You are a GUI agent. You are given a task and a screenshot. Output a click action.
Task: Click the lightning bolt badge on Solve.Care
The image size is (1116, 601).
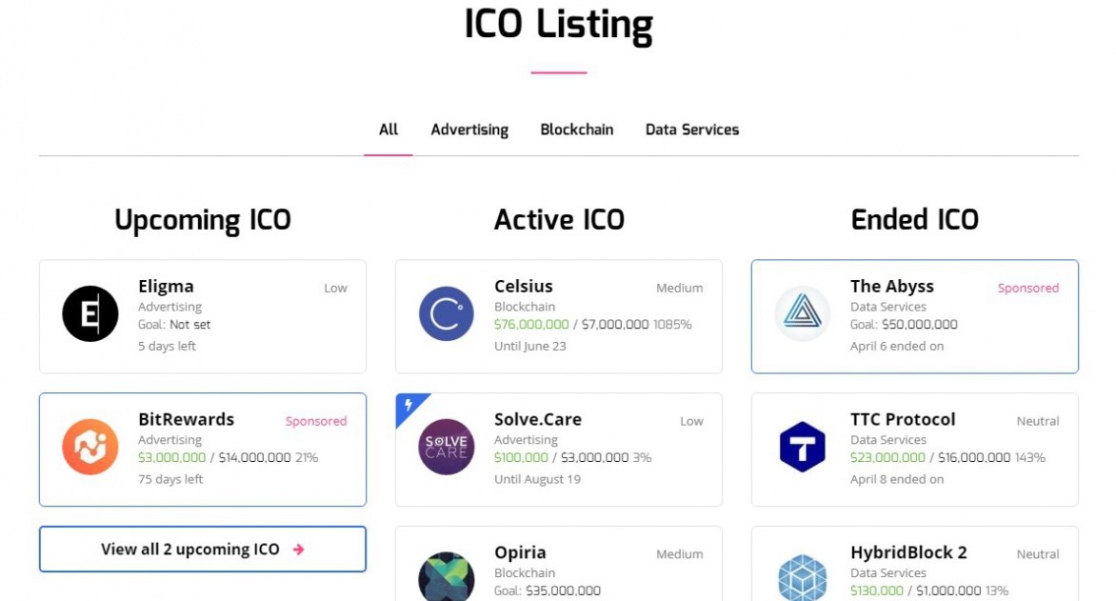click(409, 405)
